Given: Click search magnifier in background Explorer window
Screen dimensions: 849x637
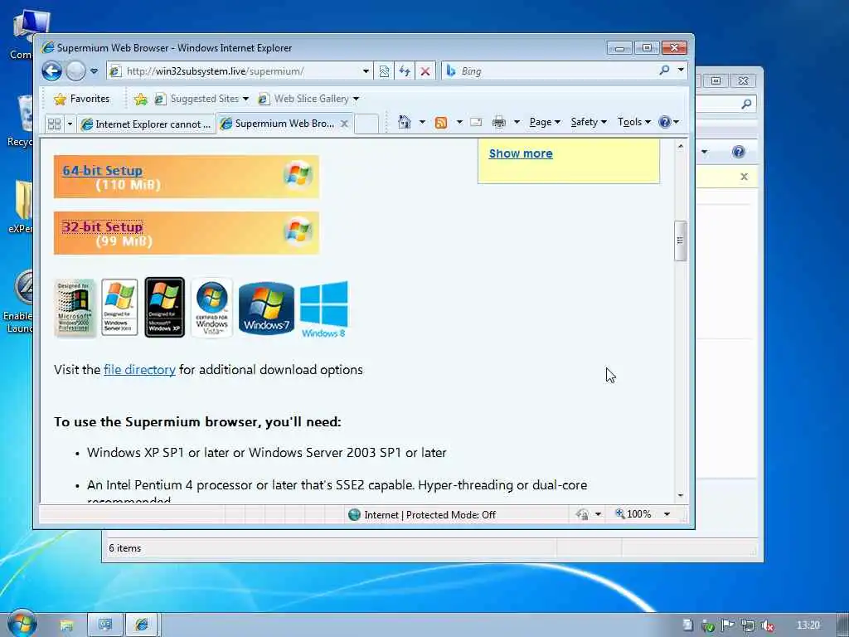Looking at the screenshot, I should (746, 104).
